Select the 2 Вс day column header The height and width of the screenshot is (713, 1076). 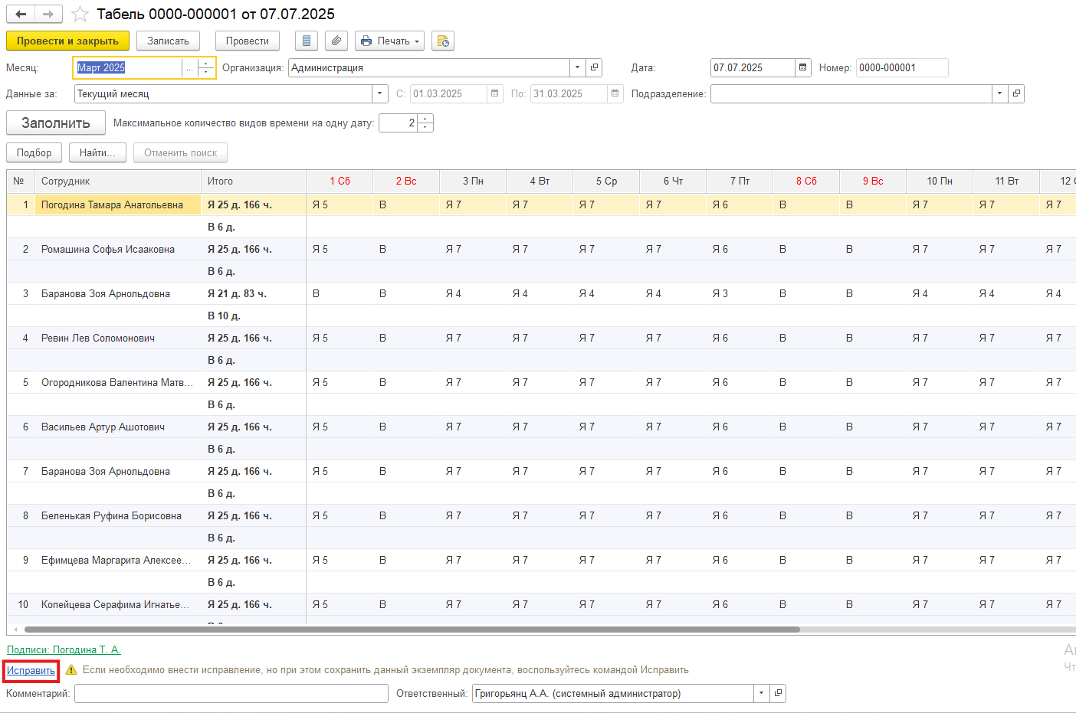click(x=406, y=182)
